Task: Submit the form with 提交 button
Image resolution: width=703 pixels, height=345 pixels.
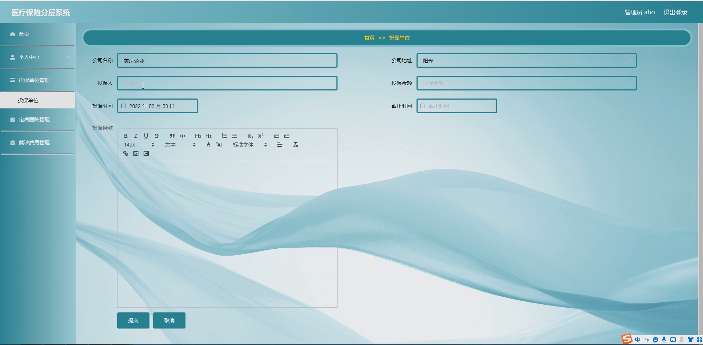Action: (x=133, y=320)
